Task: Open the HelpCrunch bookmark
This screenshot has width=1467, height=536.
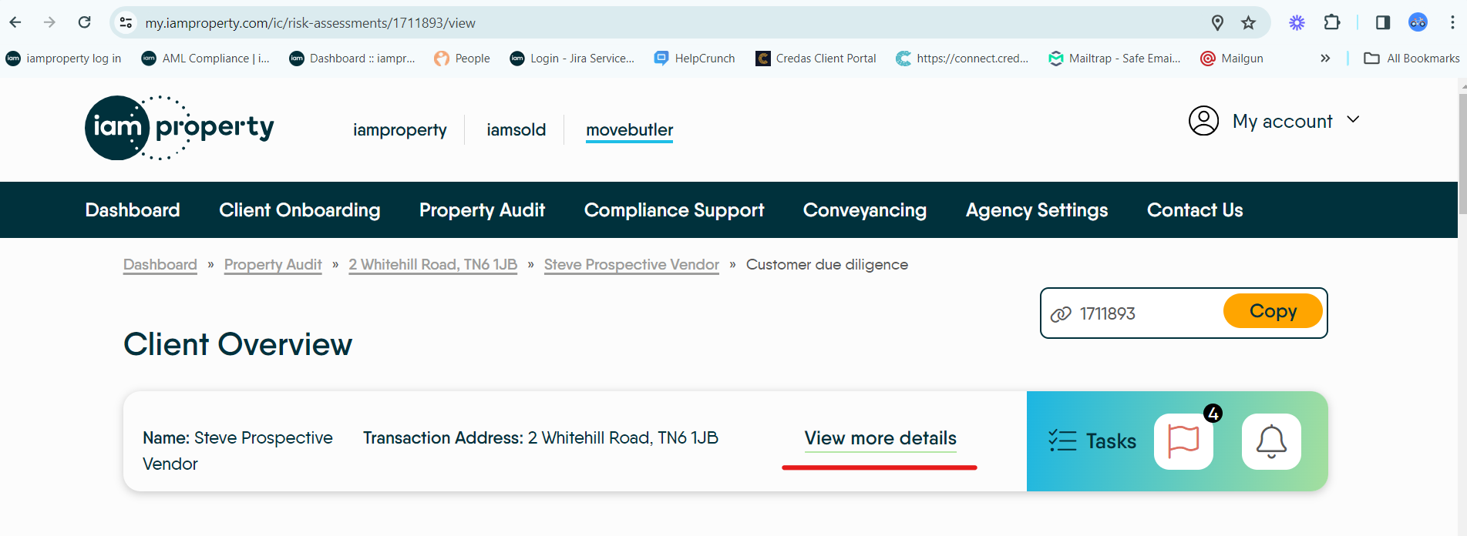Action: tap(695, 59)
